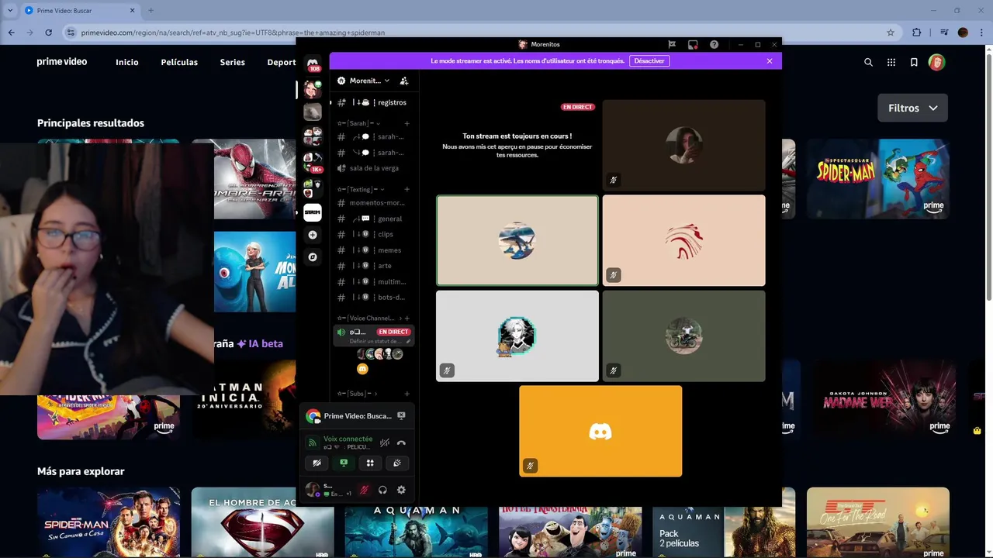Open Discord activities icon
The image size is (993, 558).
(x=370, y=463)
